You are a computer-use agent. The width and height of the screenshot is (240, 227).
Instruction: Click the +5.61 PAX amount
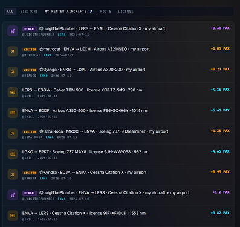[220, 110]
